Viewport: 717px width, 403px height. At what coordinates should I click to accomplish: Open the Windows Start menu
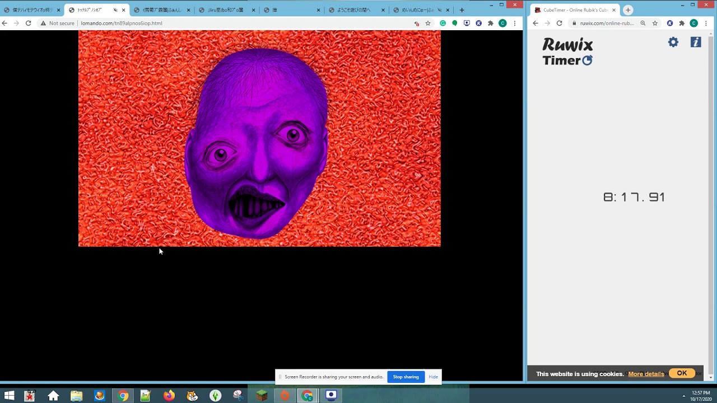9,396
